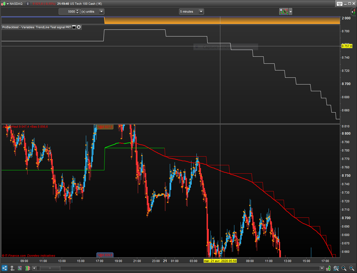This screenshot has width=357, height=273.
Task: Click the 8 800 bold price scale label
Action: coord(346,134)
